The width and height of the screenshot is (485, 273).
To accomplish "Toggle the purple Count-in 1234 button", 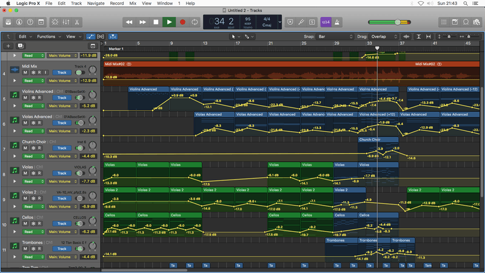I will pyautogui.click(x=326, y=22).
